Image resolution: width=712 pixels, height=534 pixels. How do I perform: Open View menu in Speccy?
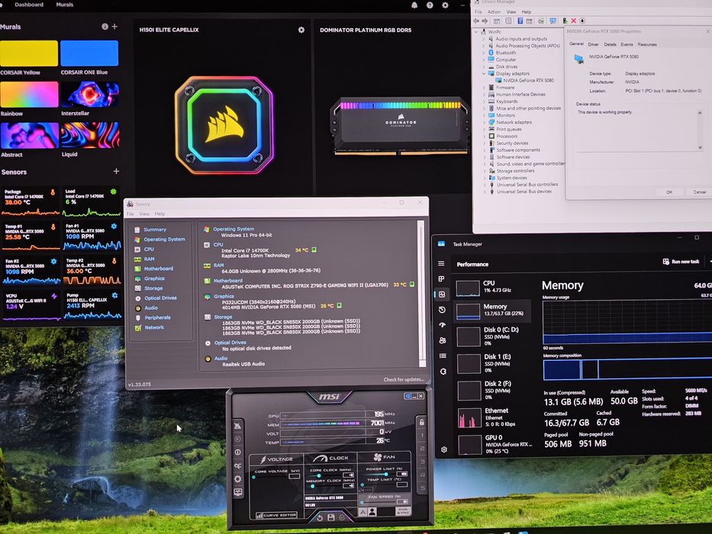(x=144, y=214)
